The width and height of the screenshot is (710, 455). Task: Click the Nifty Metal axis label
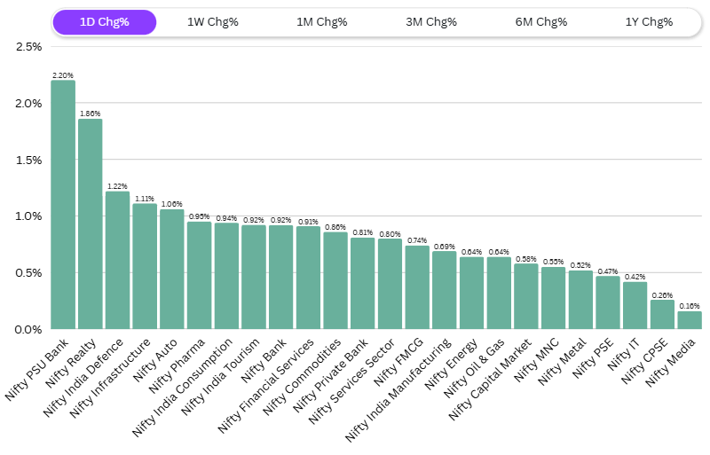[563, 362]
